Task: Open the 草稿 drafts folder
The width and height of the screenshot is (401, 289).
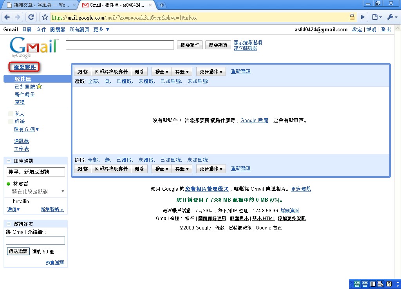Action: coord(20,102)
